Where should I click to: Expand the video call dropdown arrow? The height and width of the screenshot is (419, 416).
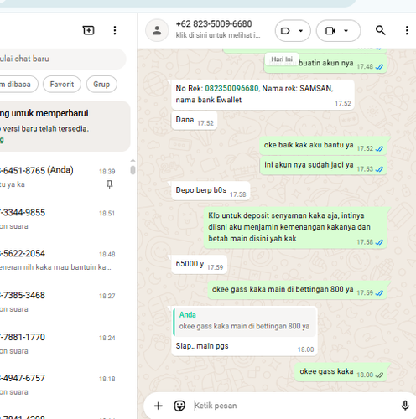coord(346,31)
